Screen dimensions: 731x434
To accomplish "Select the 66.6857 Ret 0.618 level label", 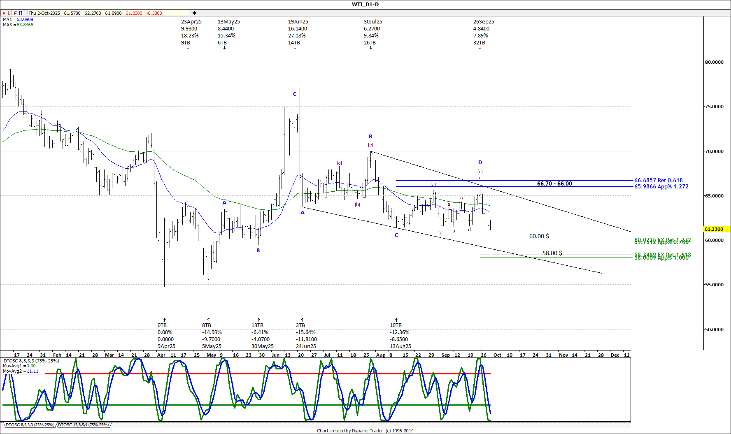I will click(x=658, y=180).
